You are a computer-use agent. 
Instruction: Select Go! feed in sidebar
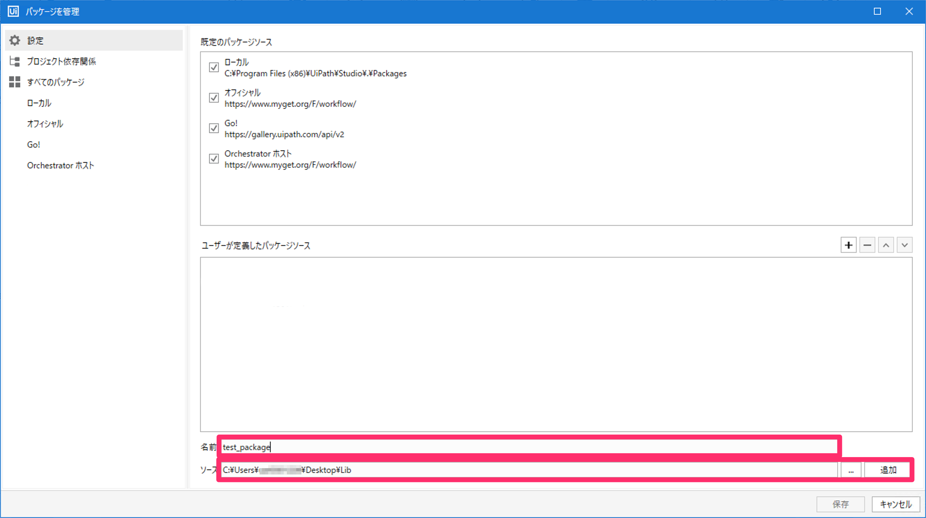pyautogui.click(x=34, y=145)
